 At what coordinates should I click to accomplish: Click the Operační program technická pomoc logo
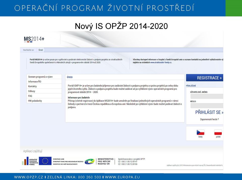click(30, 161)
